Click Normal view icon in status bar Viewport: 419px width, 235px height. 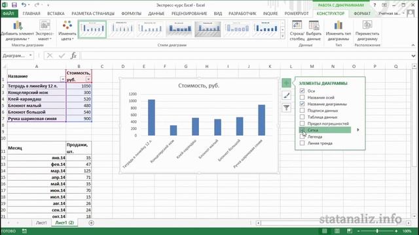tap(325, 231)
